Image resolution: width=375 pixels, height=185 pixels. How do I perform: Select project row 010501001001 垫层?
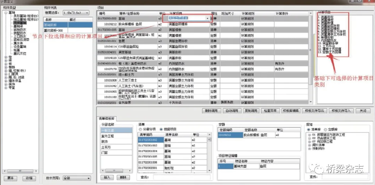click(203, 41)
